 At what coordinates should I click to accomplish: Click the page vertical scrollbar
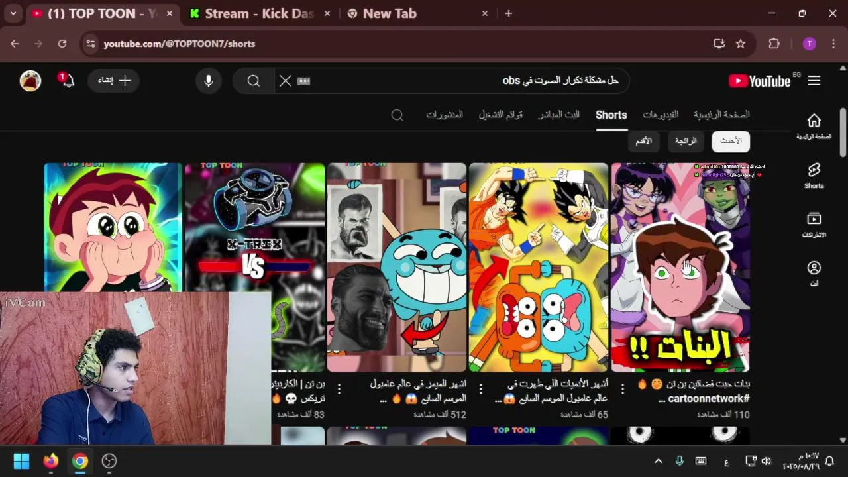(843, 132)
